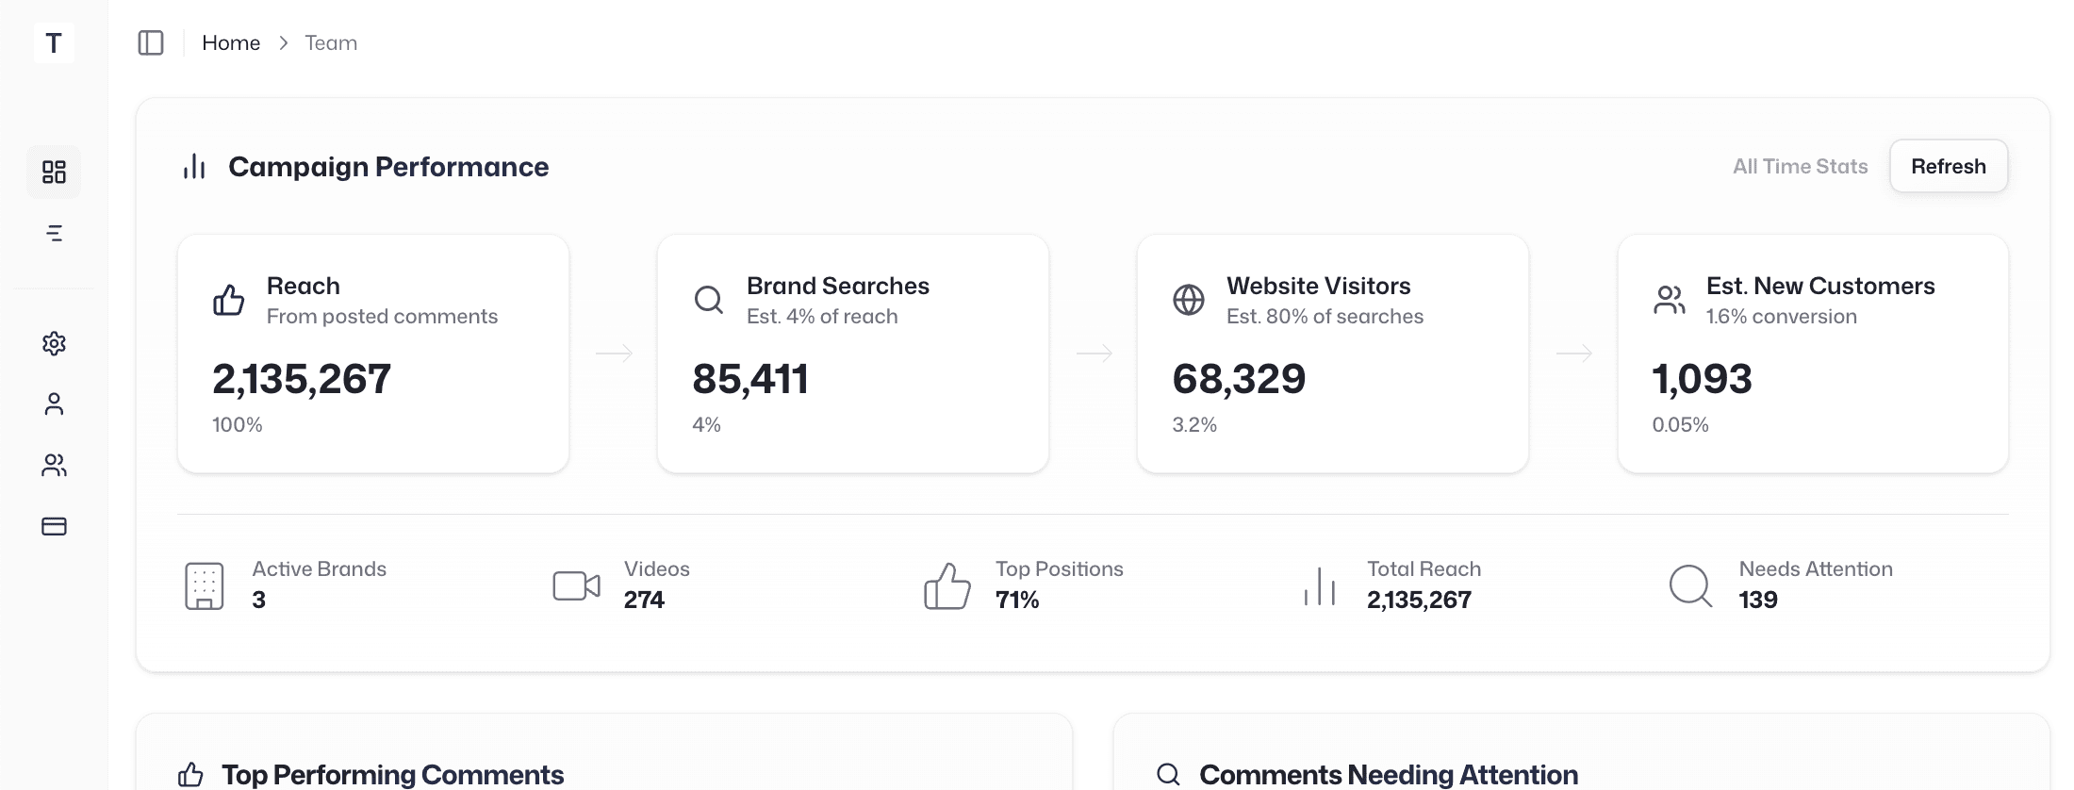Click the 0.05% label under new customers

pos(1680,425)
